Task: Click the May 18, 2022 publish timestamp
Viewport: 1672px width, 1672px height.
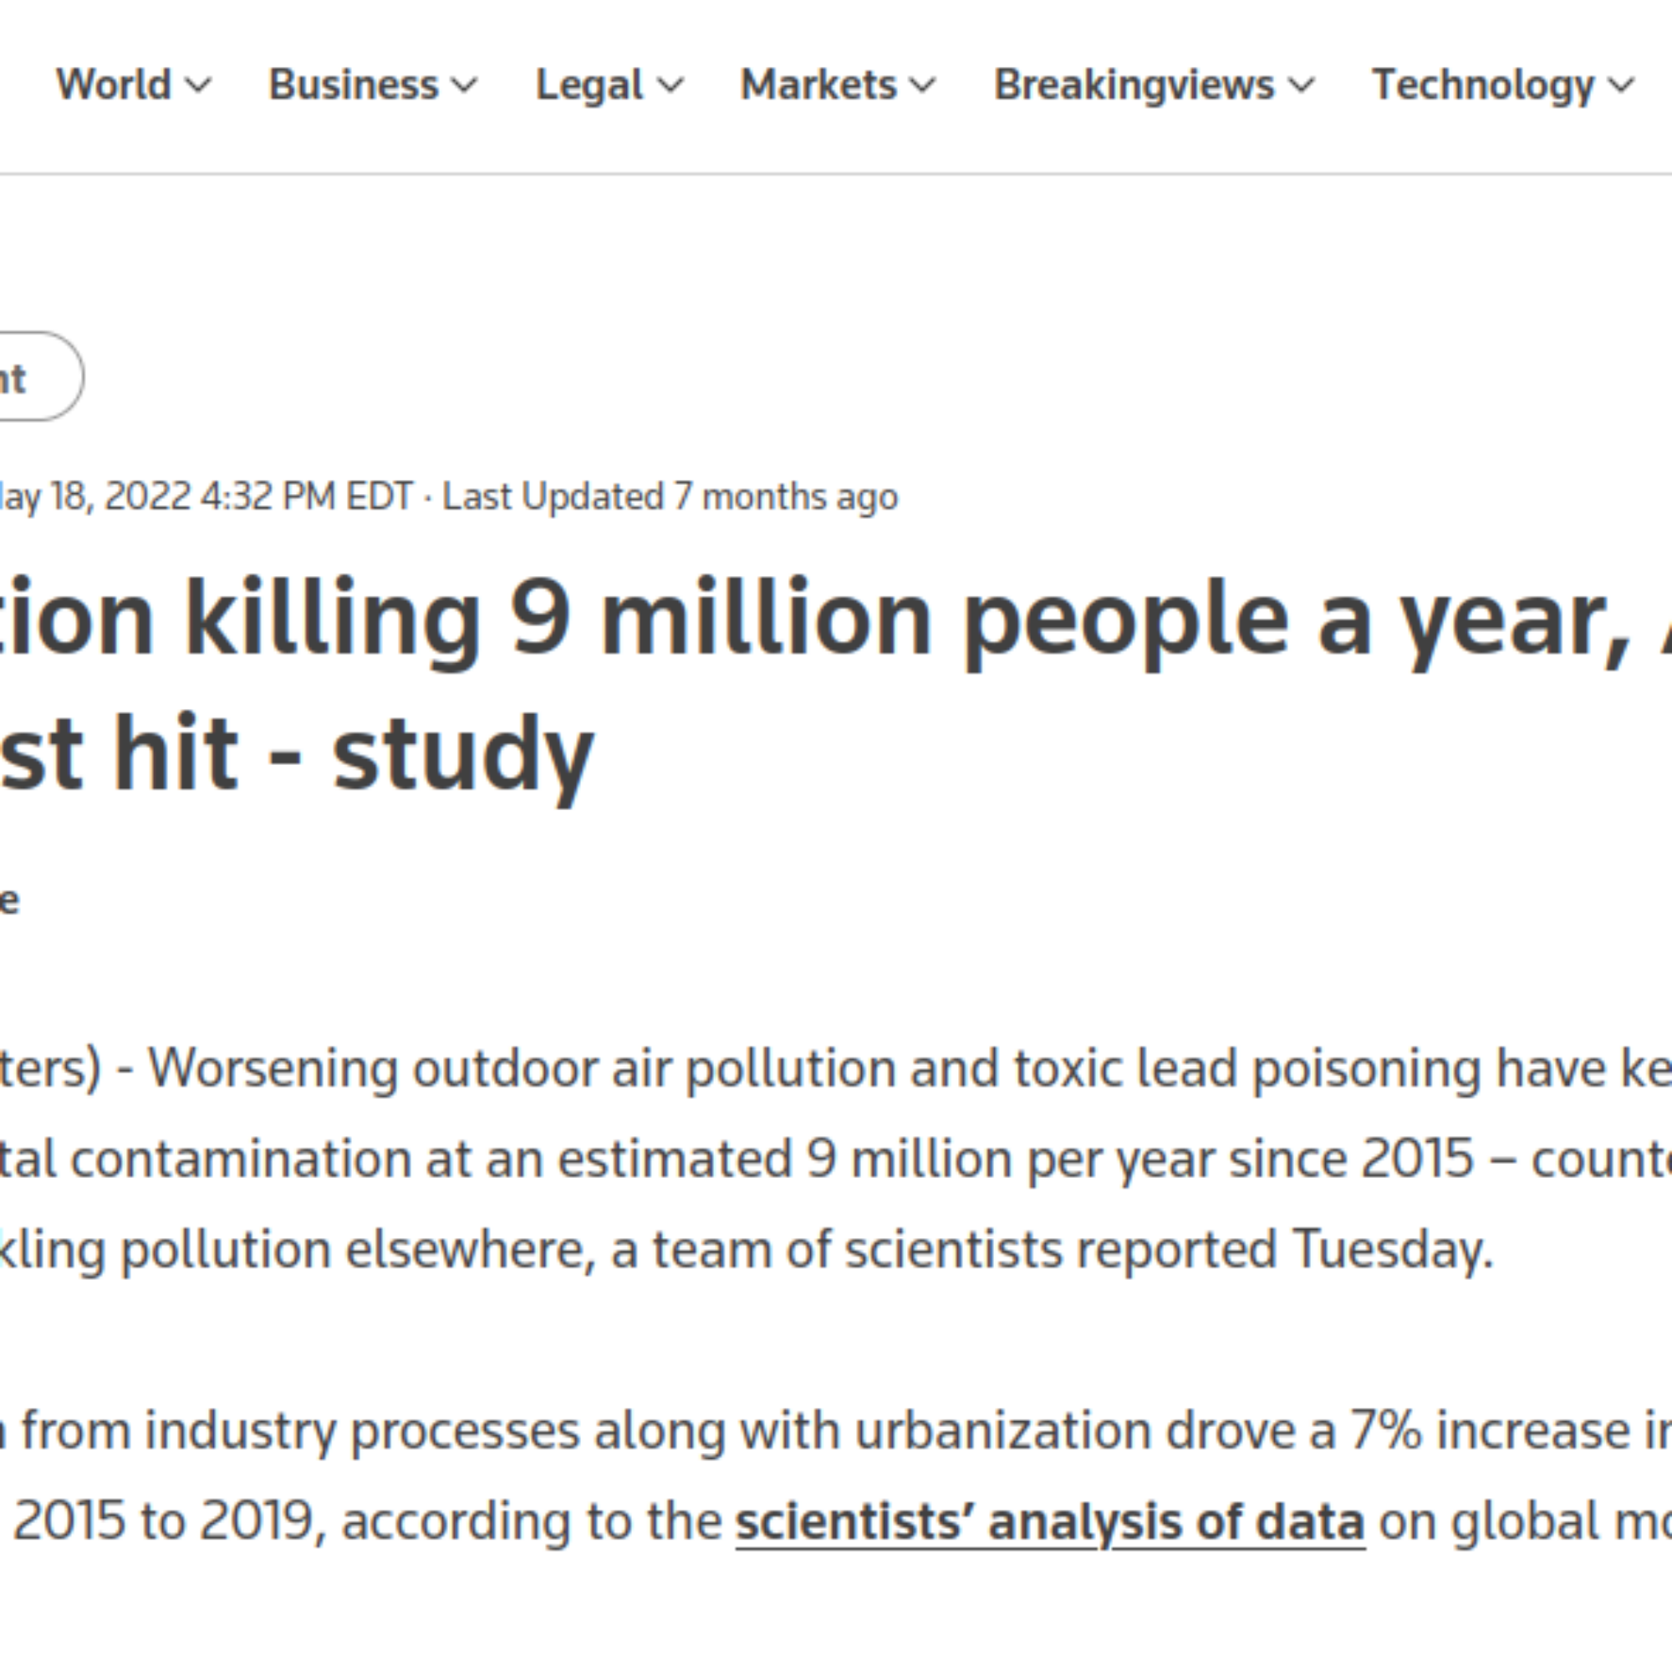Action: pos(206,497)
